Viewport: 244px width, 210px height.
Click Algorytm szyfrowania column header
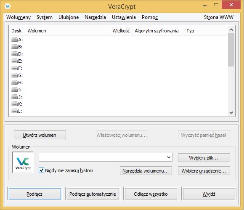pos(158,31)
